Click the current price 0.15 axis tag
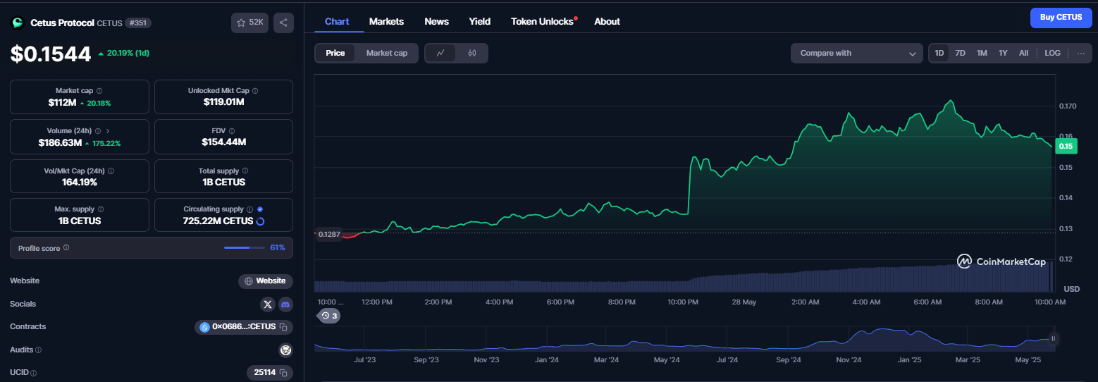The width and height of the screenshot is (1098, 382). [x=1066, y=147]
